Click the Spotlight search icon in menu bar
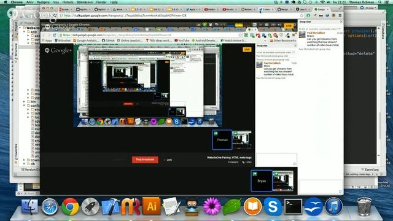Screen dimensions: 393x221 pyautogui.click(x=380, y=2)
